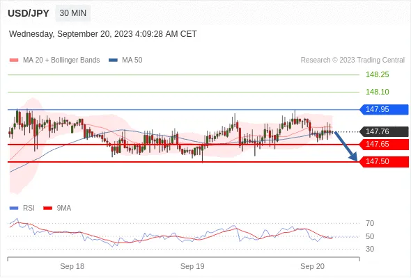411x278 pixels.
Task: Click the red 147.50 target price tag
Action: click(384, 162)
